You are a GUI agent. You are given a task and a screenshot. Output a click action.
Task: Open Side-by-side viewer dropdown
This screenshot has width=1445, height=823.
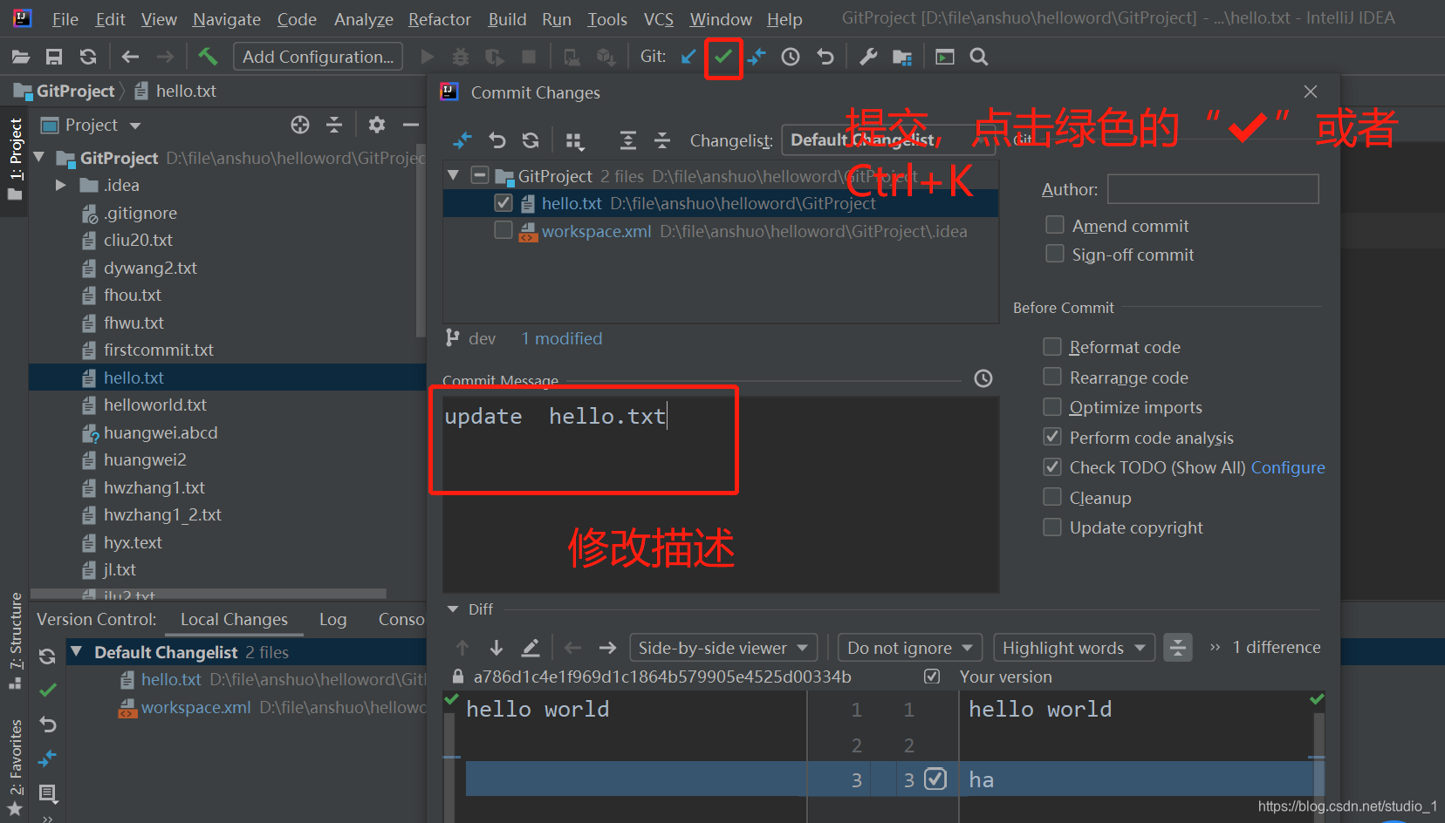point(723,648)
